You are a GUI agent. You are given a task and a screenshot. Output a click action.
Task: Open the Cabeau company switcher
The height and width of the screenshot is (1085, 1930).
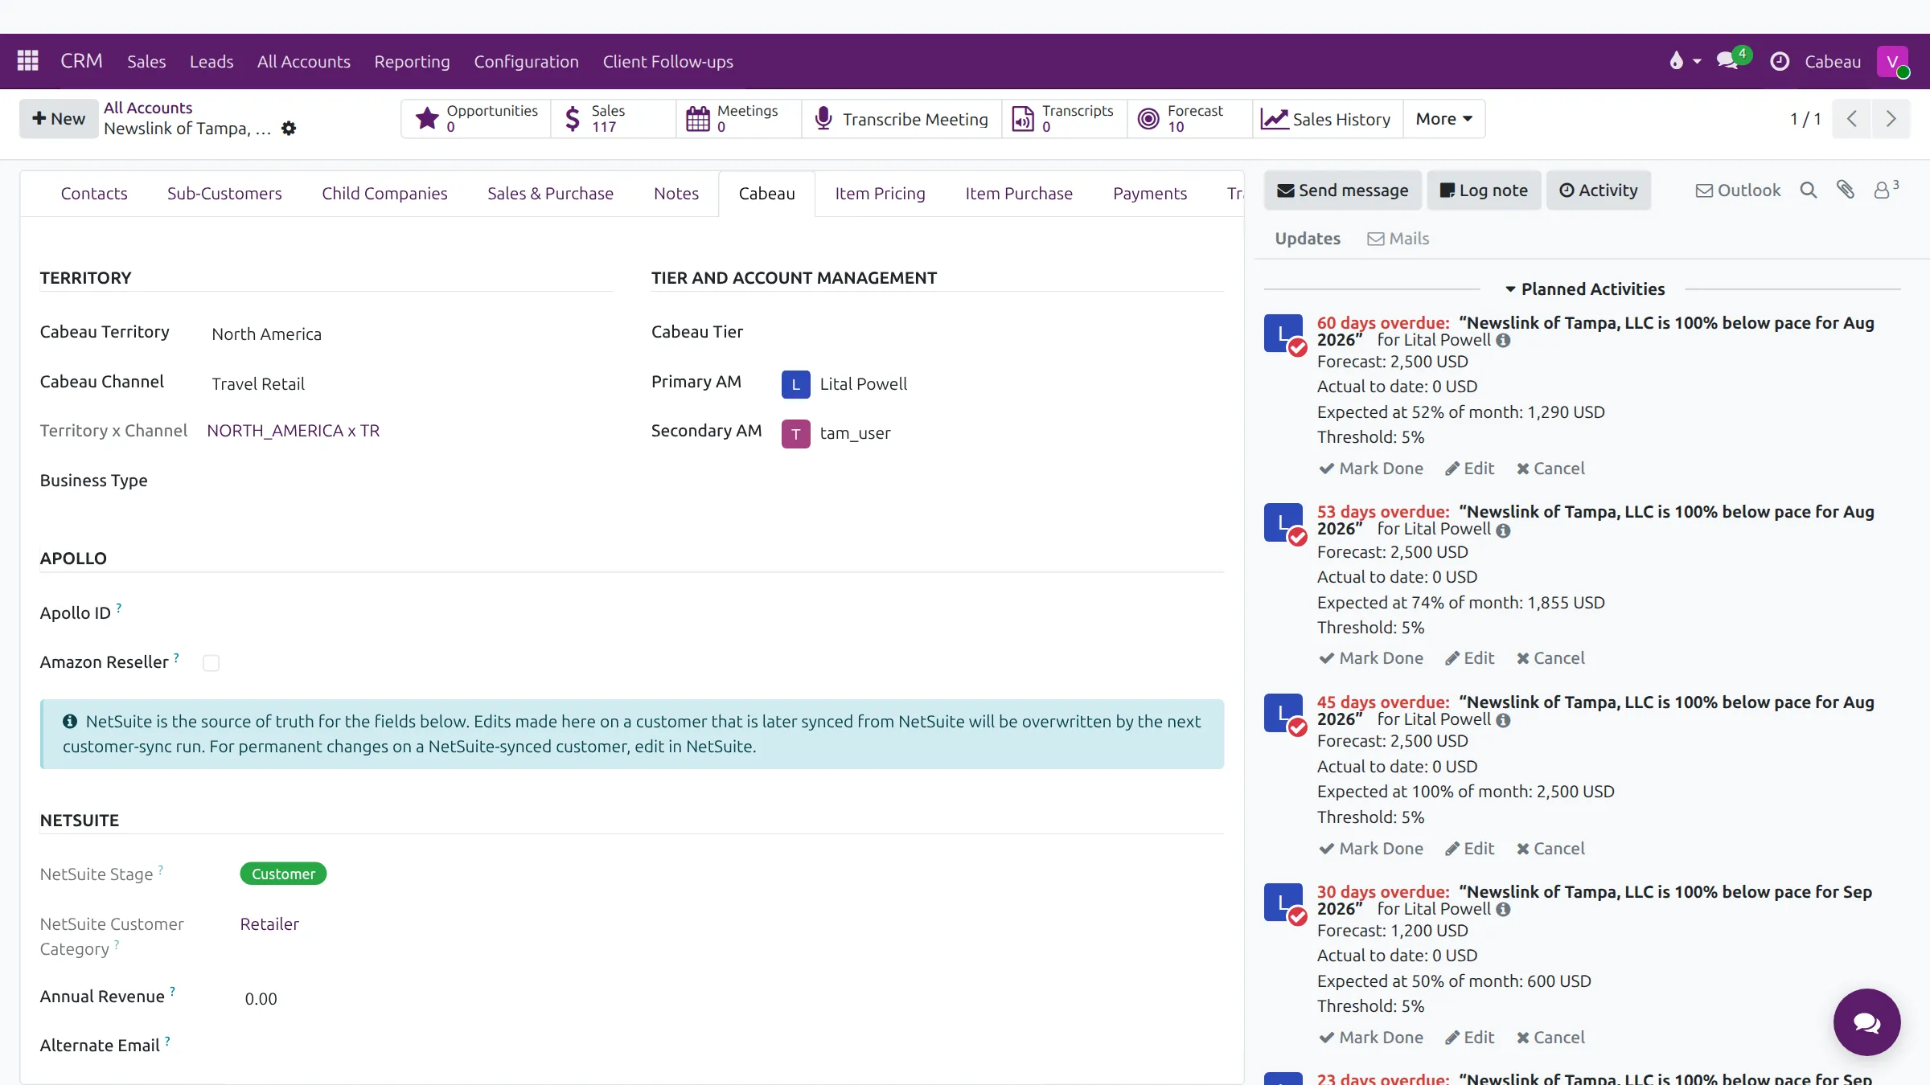1833,62
